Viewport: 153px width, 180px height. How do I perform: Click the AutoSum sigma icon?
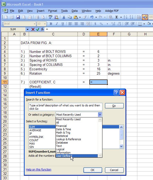coord(117,17)
